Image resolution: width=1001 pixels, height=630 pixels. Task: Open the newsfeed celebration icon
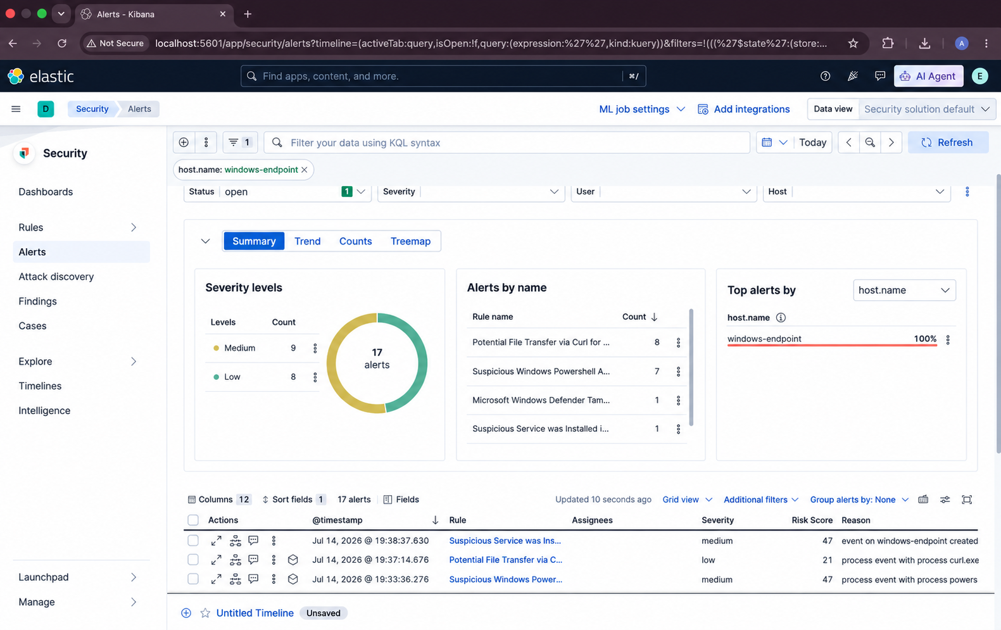point(853,76)
